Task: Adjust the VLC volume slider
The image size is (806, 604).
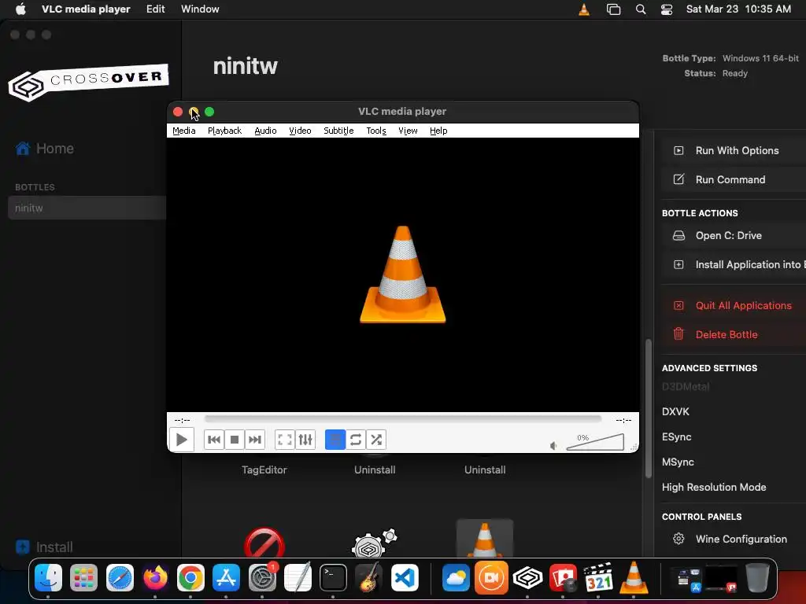Action: tap(595, 442)
